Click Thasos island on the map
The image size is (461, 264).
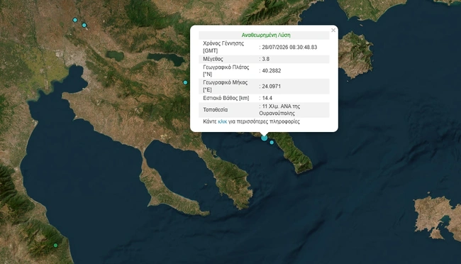(x=355, y=55)
